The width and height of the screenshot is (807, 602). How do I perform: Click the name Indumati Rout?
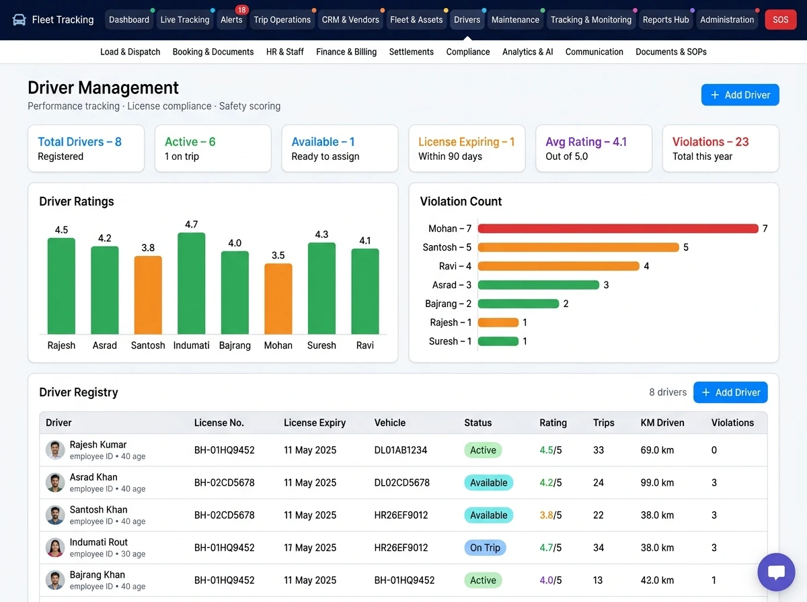point(99,542)
